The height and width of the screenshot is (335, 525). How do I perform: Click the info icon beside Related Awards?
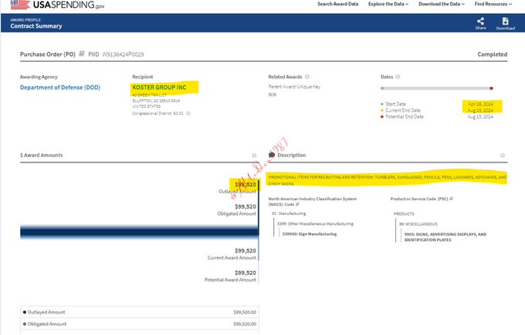click(x=307, y=77)
